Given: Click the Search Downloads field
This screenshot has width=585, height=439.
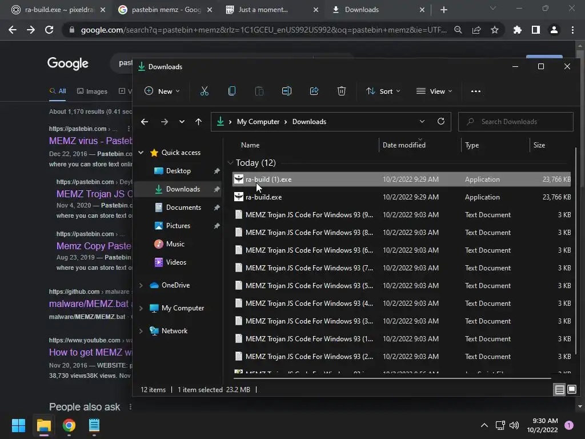Looking at the screenshot, I should (x=516, y=122).
